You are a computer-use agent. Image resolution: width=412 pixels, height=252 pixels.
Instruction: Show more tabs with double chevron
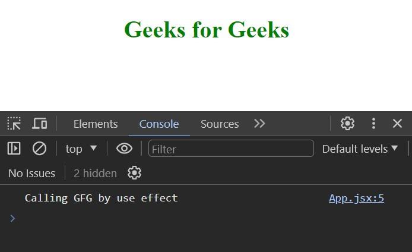259,124
